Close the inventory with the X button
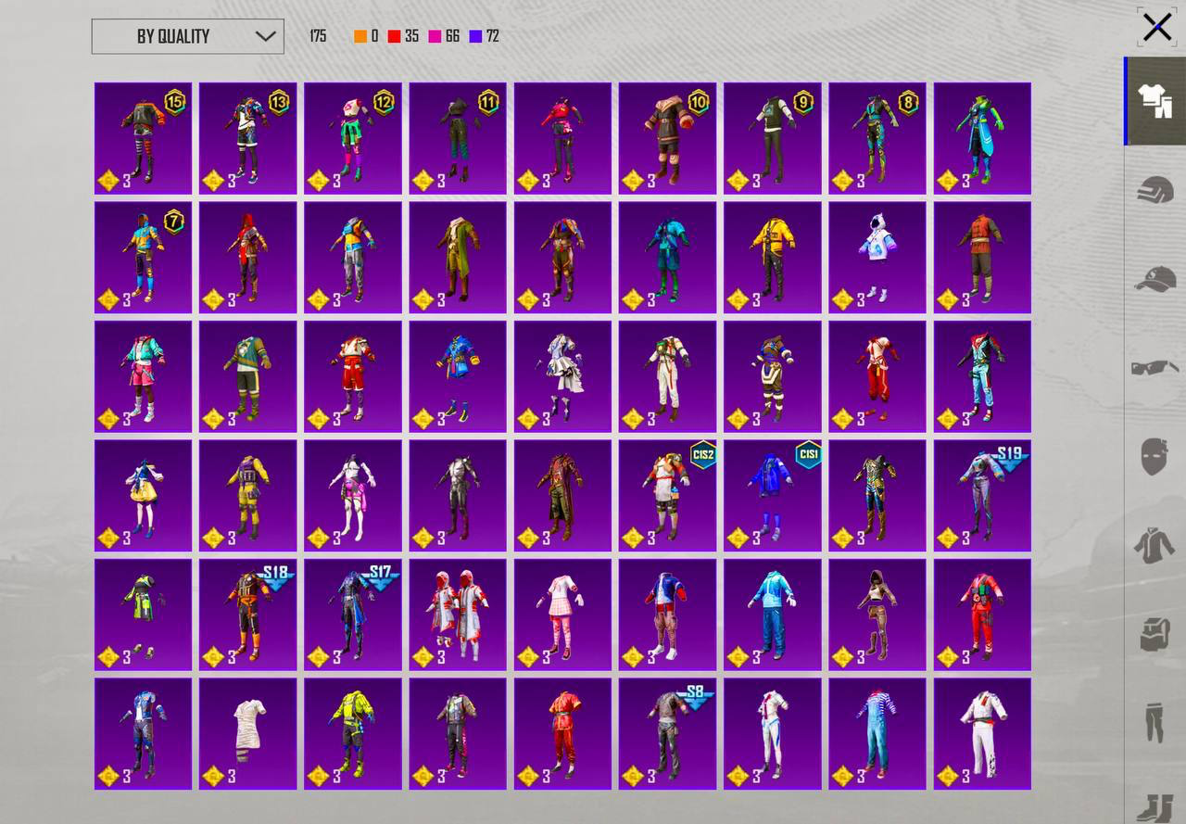1186x824 pixels. tap(1156, 27)
